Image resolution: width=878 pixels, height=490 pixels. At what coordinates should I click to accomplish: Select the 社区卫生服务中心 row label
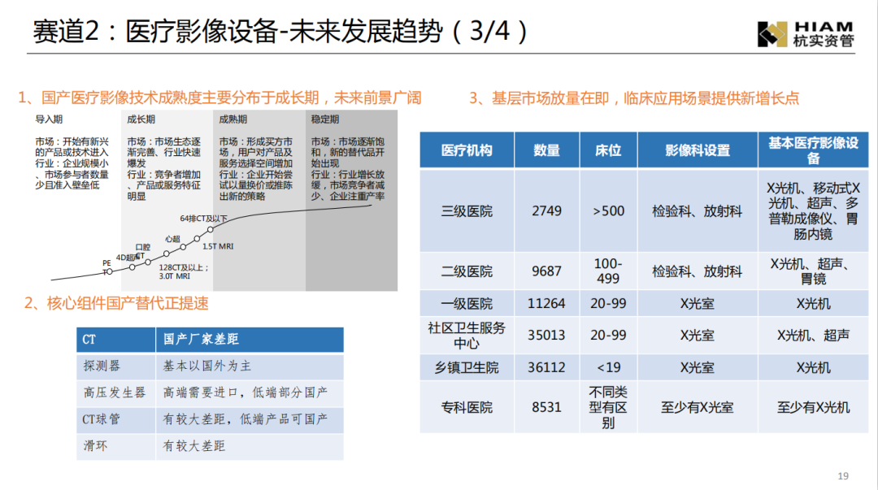pos(467,335)
